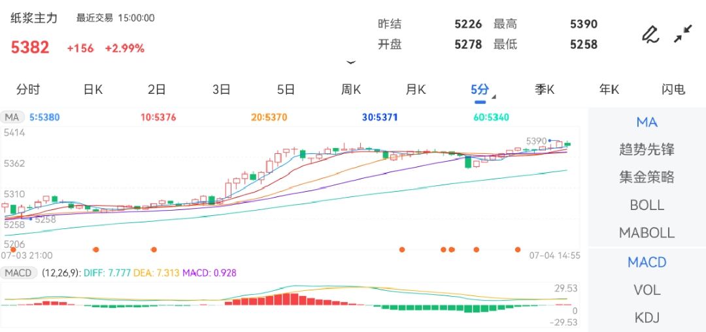Select 集金策略 indicator

[x=647, y=177]
